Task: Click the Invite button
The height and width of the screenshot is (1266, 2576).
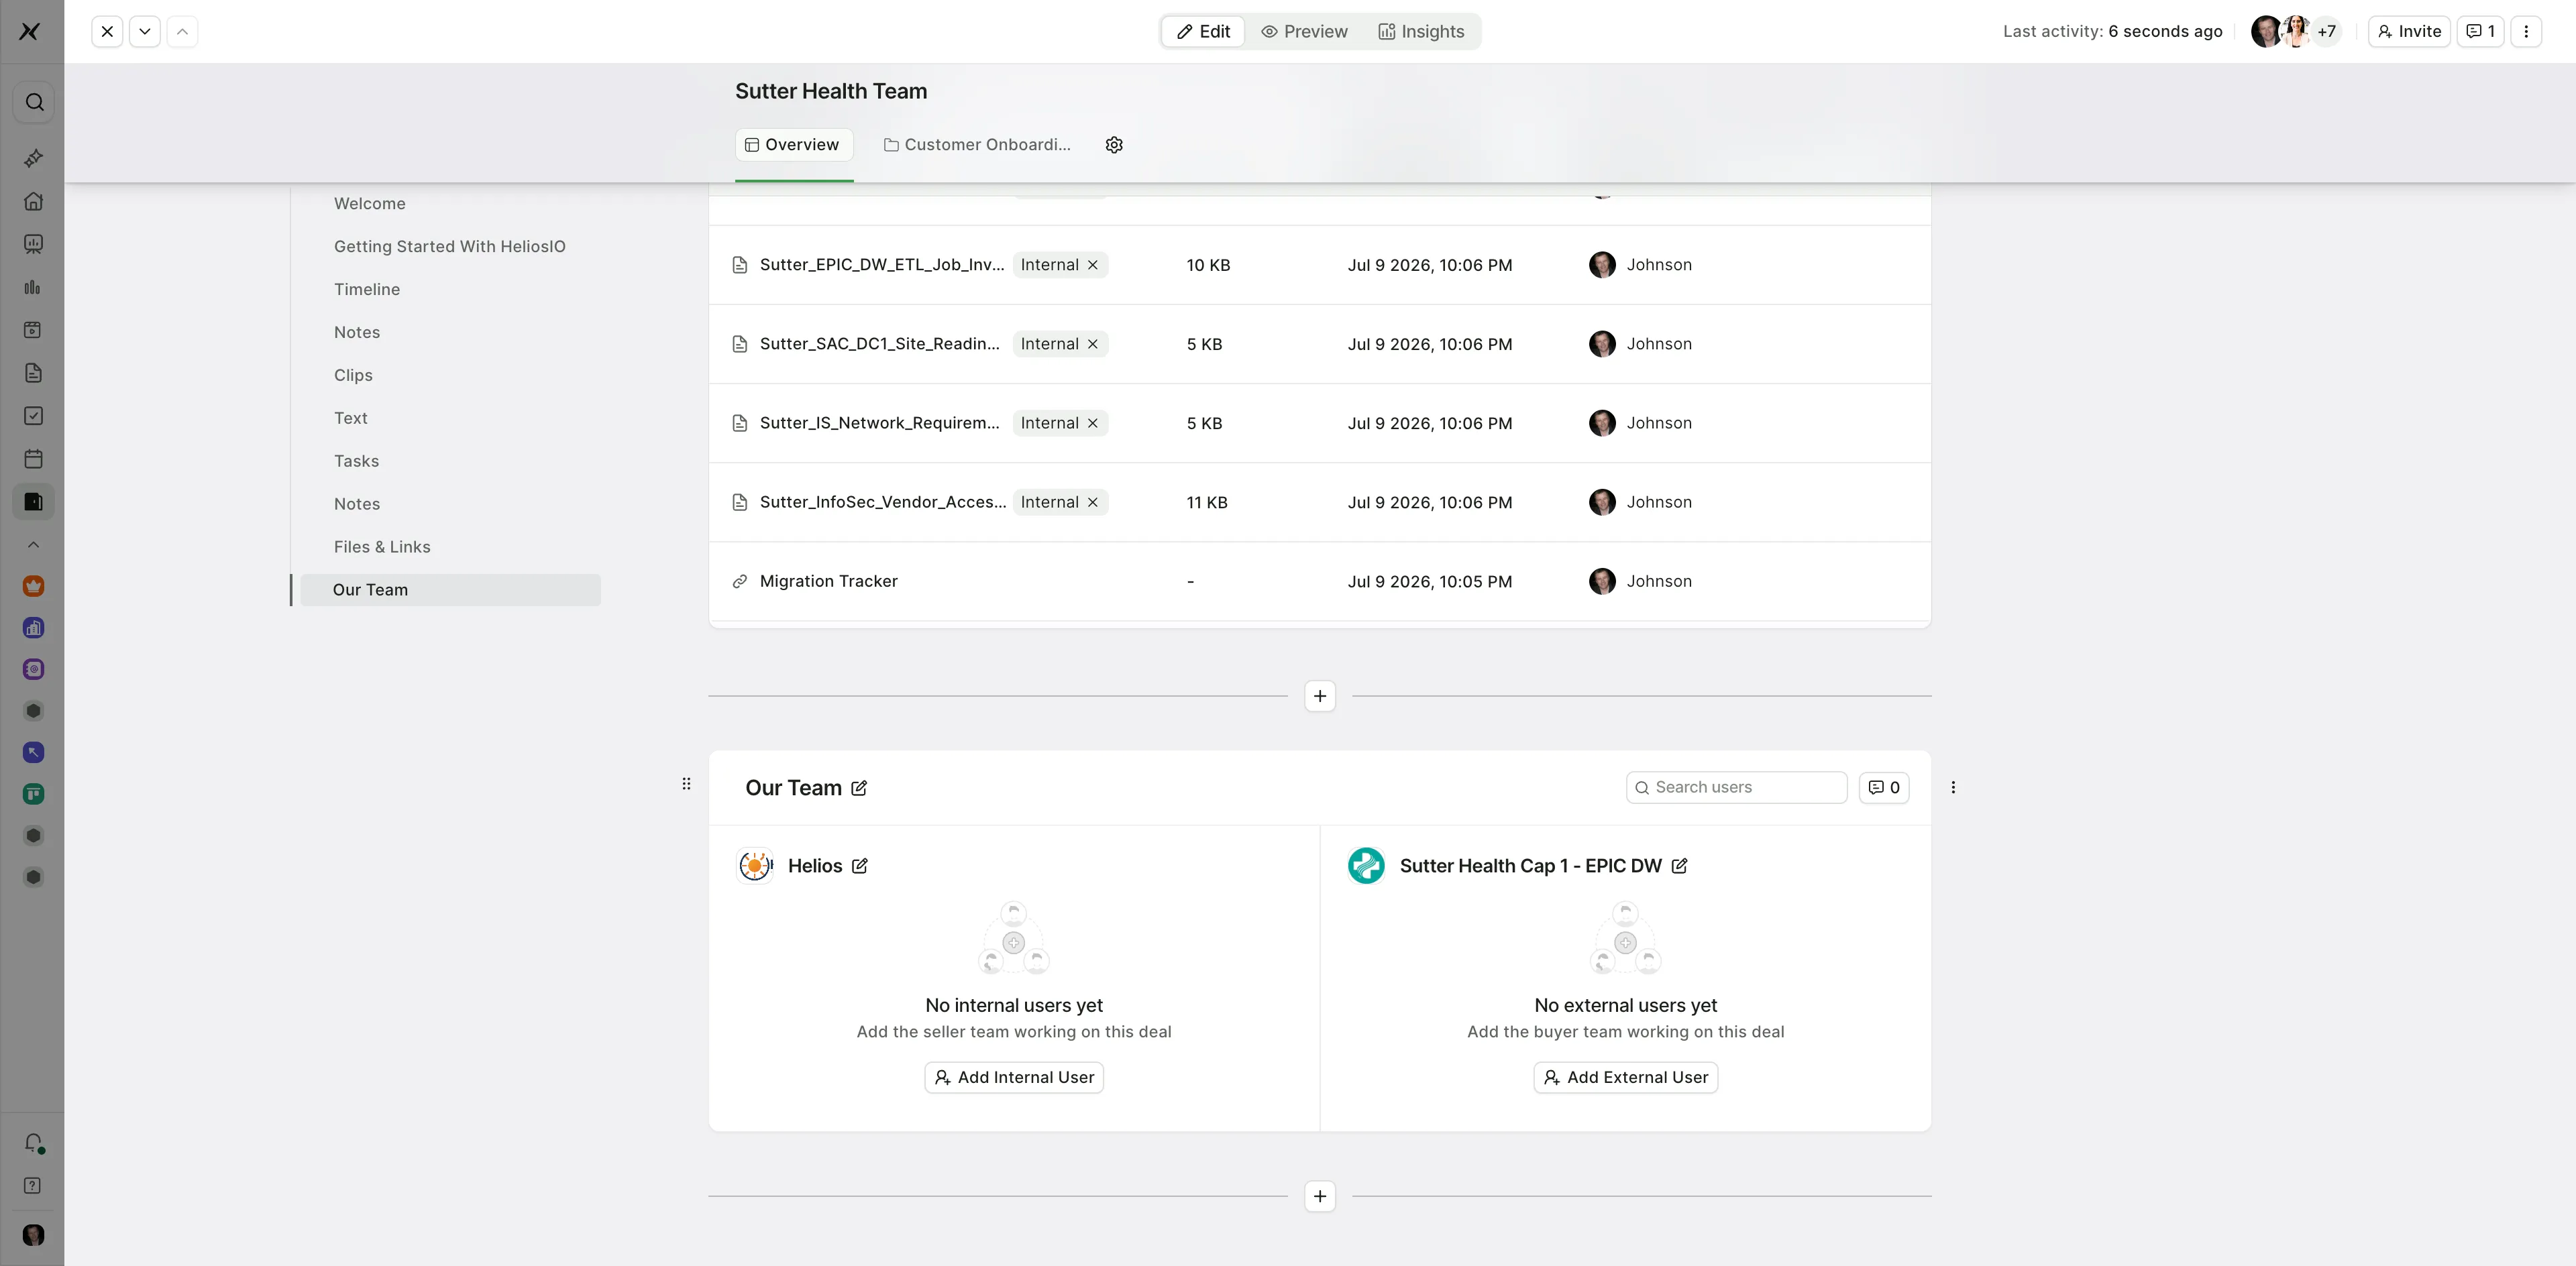Action: pos(2409,31)
